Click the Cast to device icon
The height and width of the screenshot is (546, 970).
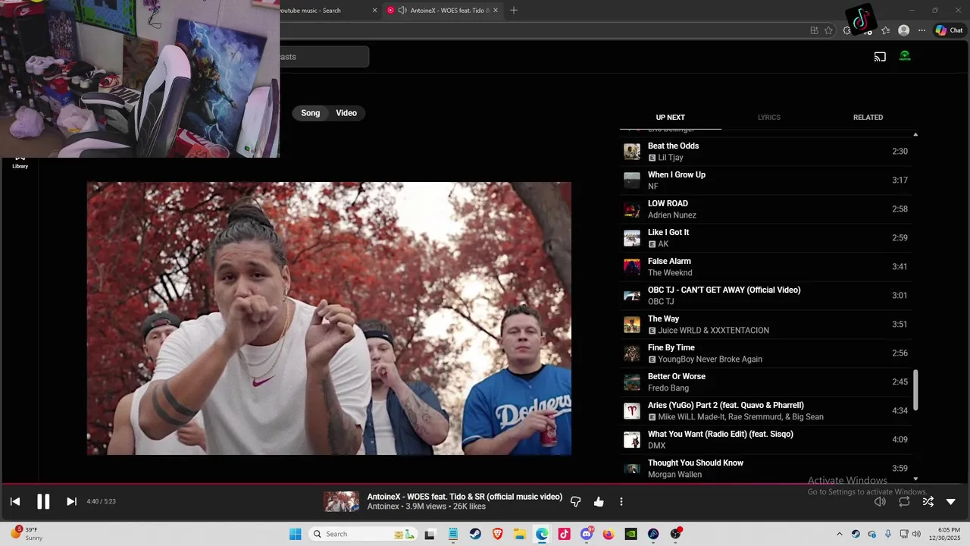880,56
